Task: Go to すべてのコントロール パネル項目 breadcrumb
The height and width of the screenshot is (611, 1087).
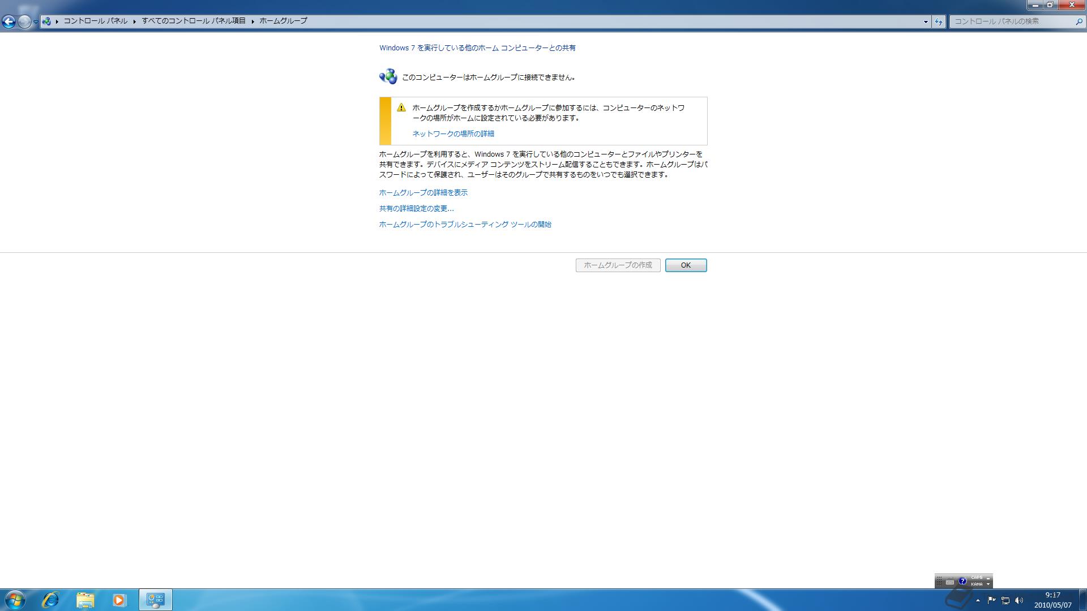Action: (194, 21)
